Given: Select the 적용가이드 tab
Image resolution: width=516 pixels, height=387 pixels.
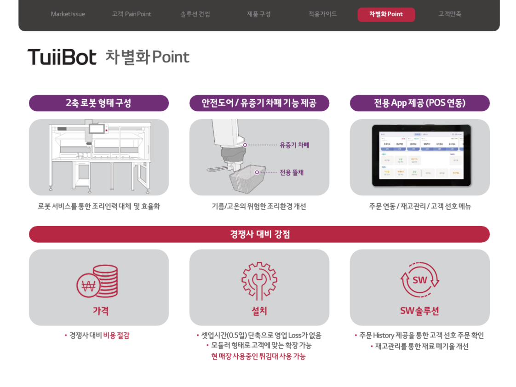Looking at the screenshot, I should coord(322,14).
